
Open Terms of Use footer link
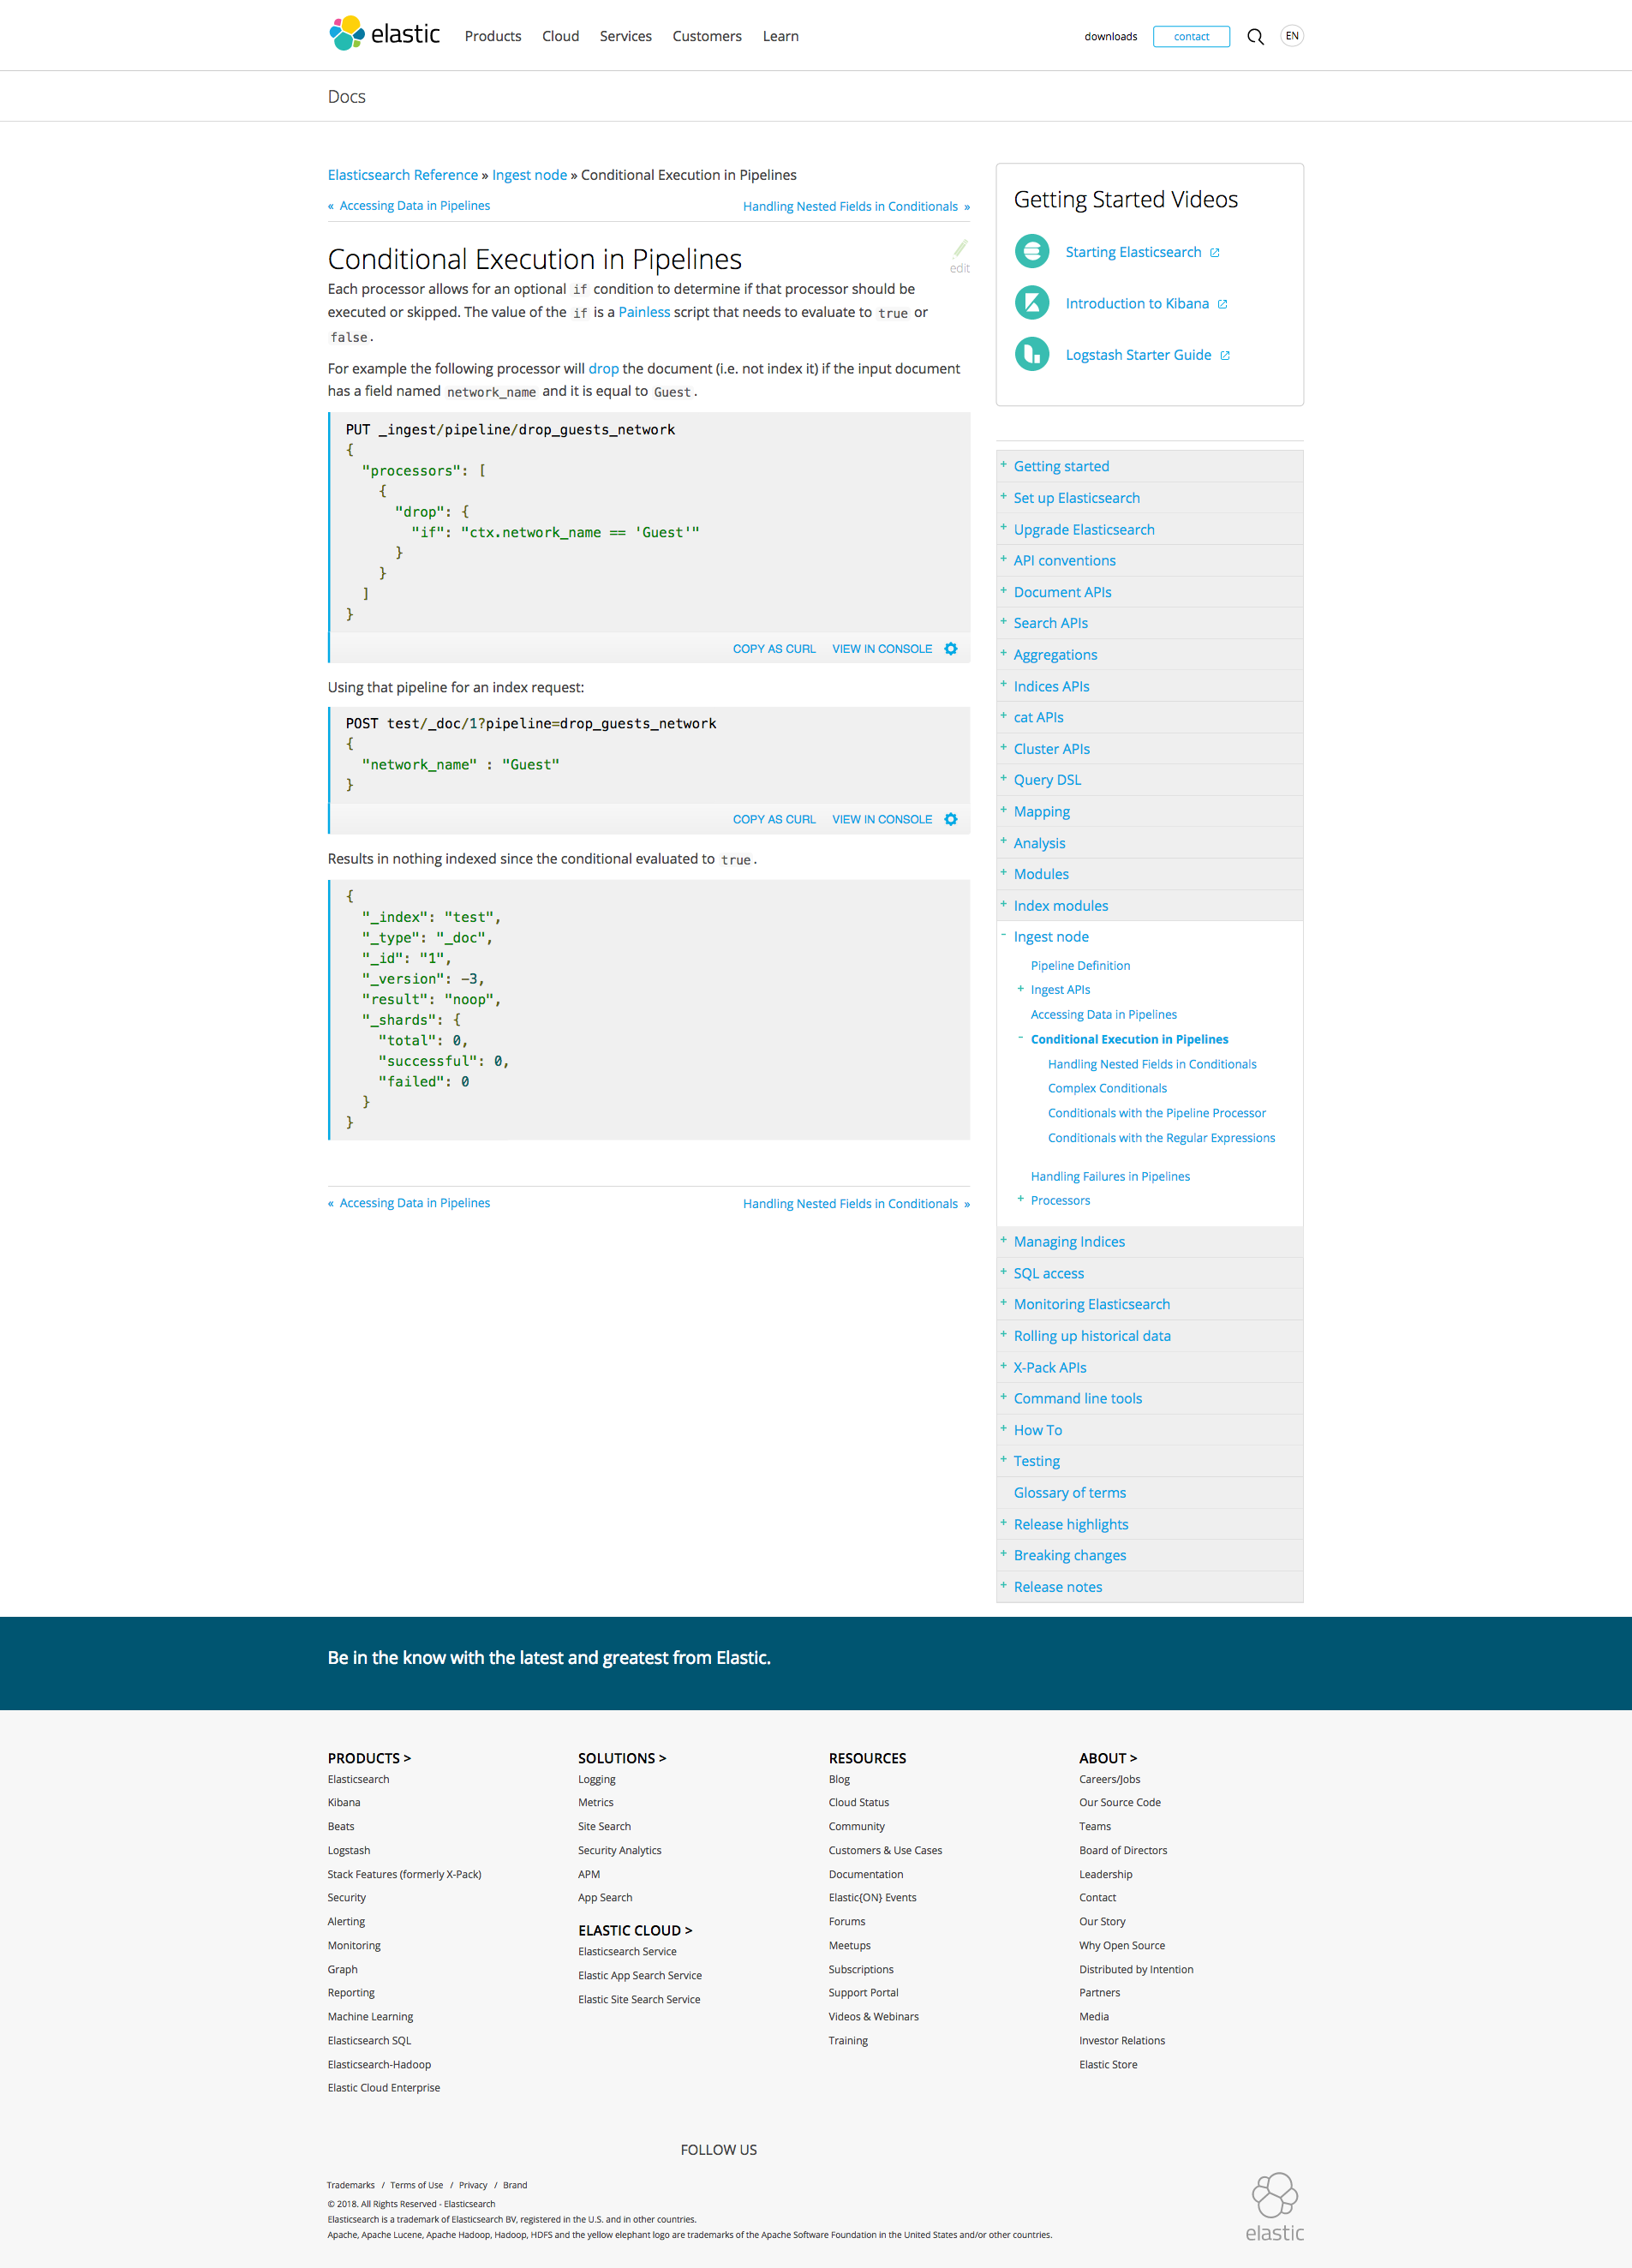pos(416,2186)
